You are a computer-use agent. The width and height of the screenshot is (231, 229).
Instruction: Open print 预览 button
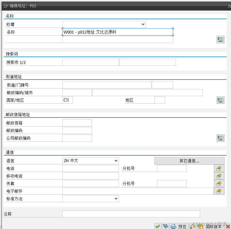click(x=179, y=226)
